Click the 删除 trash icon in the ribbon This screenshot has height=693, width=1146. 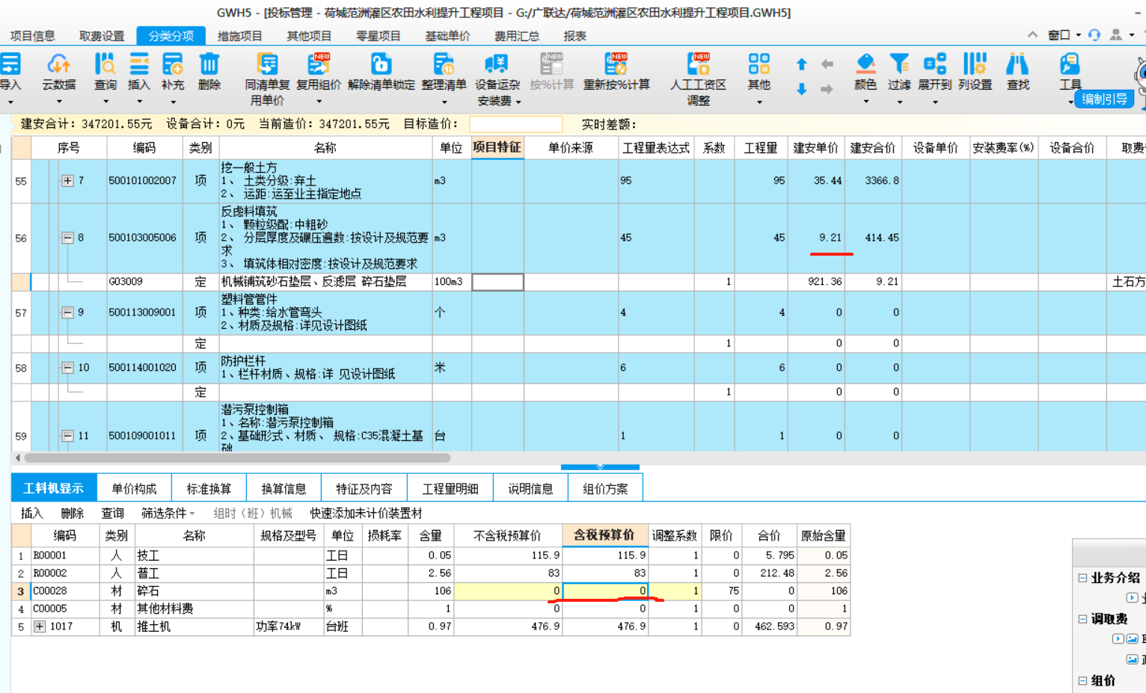click(209, 64)
